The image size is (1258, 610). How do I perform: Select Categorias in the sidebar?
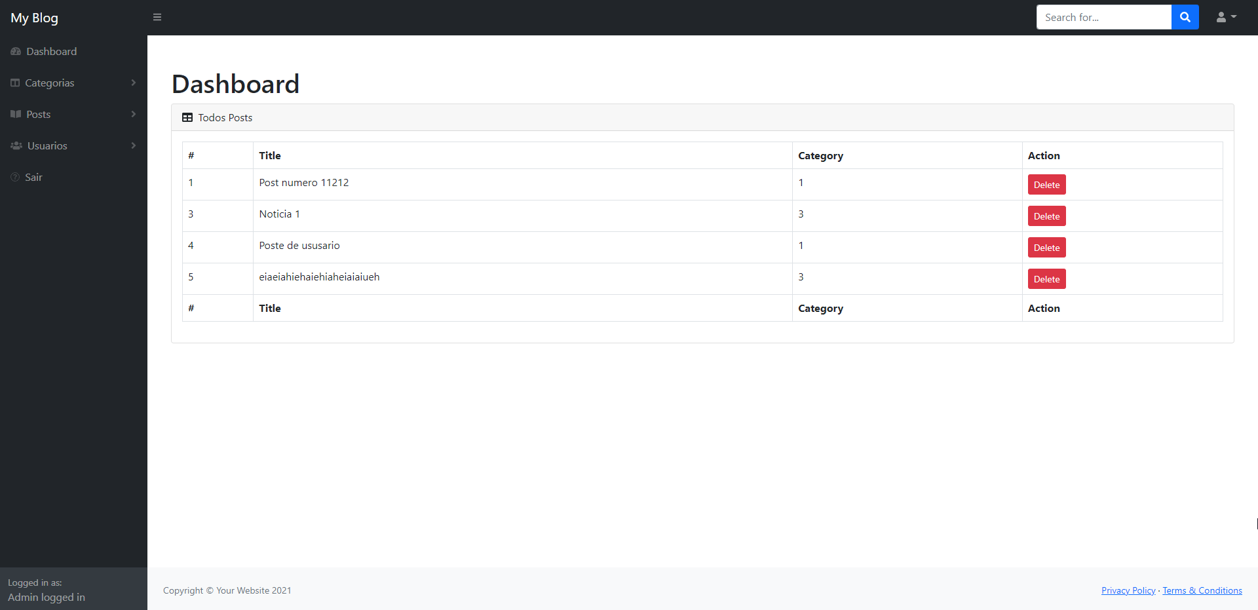coord(73,83)
